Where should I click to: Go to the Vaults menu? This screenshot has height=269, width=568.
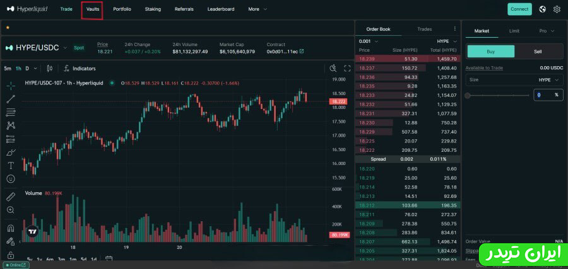click(x=93, y=9)
